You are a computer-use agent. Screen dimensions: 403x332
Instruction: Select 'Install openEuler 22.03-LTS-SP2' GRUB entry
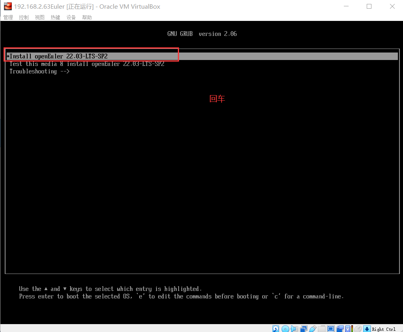202,56
